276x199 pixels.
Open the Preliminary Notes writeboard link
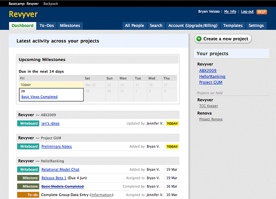[57, 146]
